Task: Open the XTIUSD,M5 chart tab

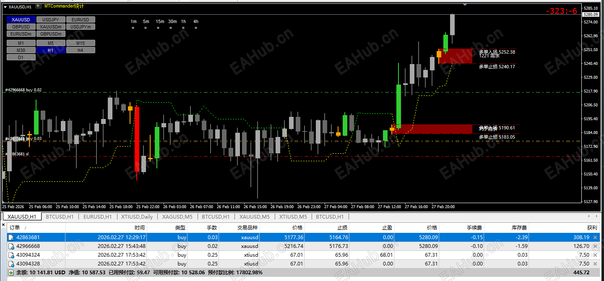Action: (x=293, y=217)
